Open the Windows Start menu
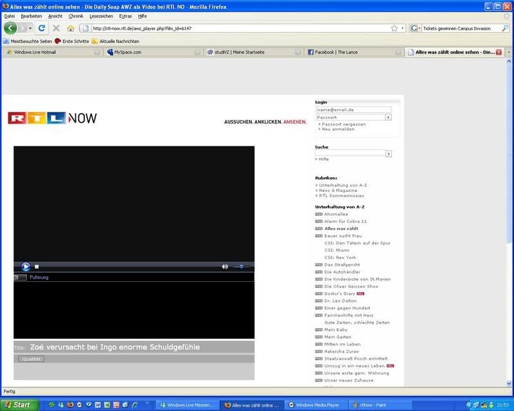The height and width of the screenshot is (411, 514). (x=19, y=405)
